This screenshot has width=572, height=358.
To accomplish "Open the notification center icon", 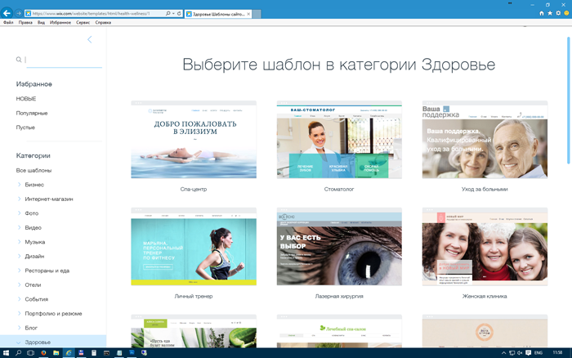I will (528, 353).
